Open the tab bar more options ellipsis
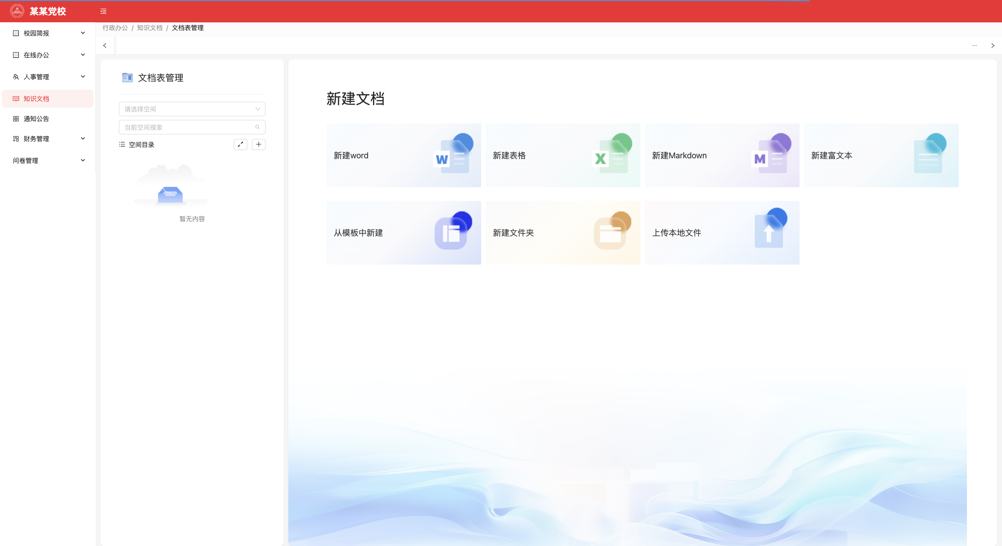Image resolution: width=1002 pixels, height=546 pixels. 975,45
